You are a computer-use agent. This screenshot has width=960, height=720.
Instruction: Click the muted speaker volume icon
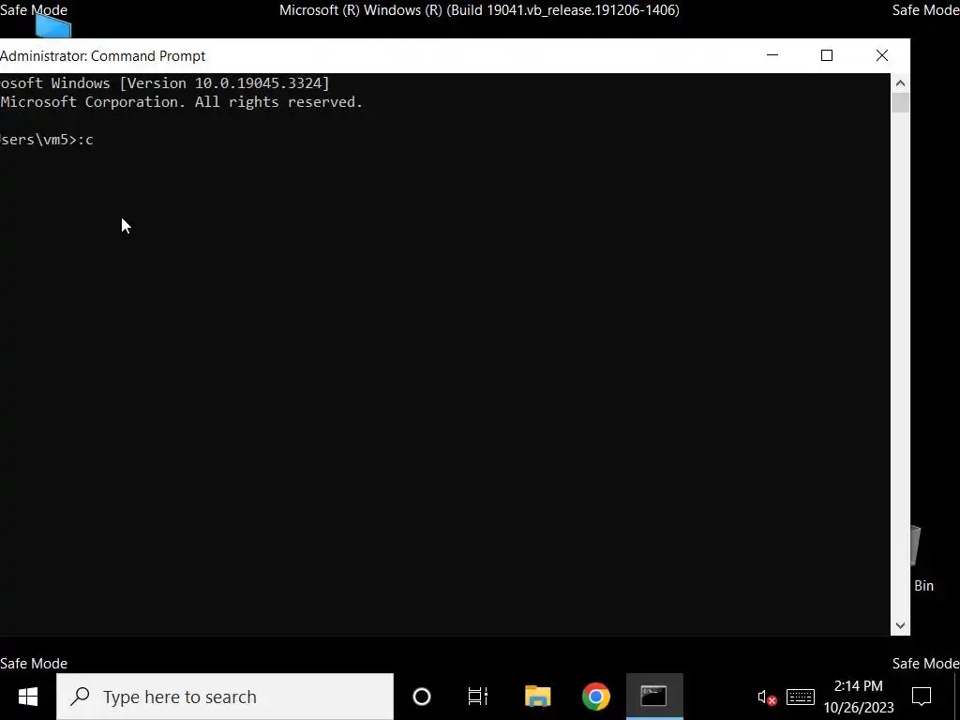[x=767, y=697]
